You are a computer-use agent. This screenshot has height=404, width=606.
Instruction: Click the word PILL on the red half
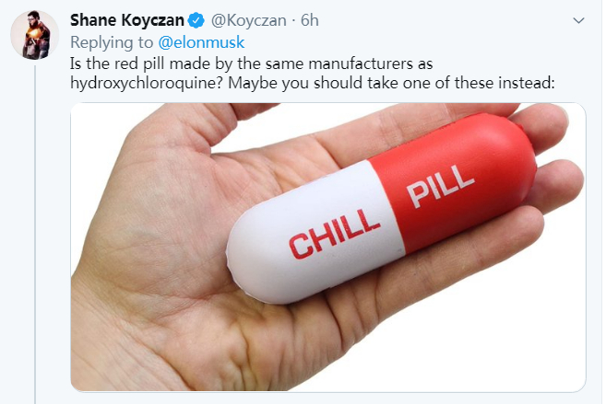441,186
